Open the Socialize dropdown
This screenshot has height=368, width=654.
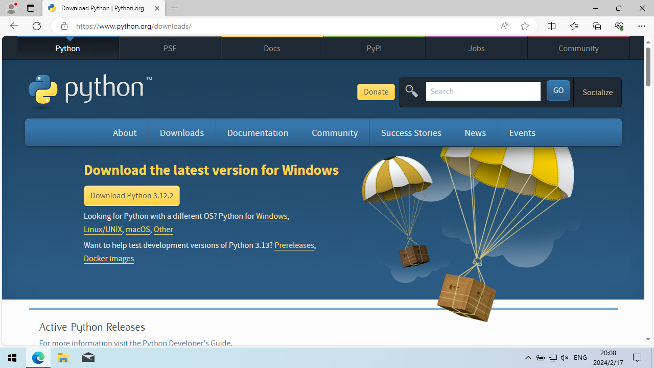click(x=597, y=93)
